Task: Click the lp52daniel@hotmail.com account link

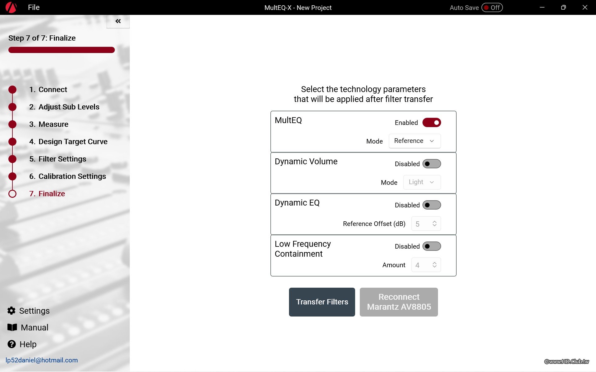Action: point(42,360)
